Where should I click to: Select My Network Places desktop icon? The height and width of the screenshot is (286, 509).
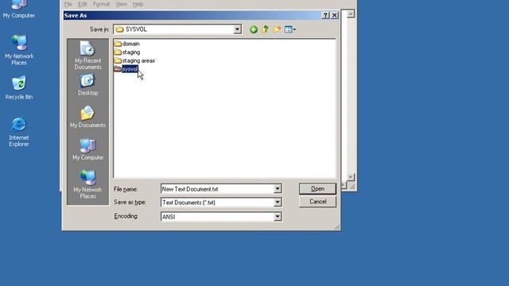pyautogui.click(x=19, y=49)
